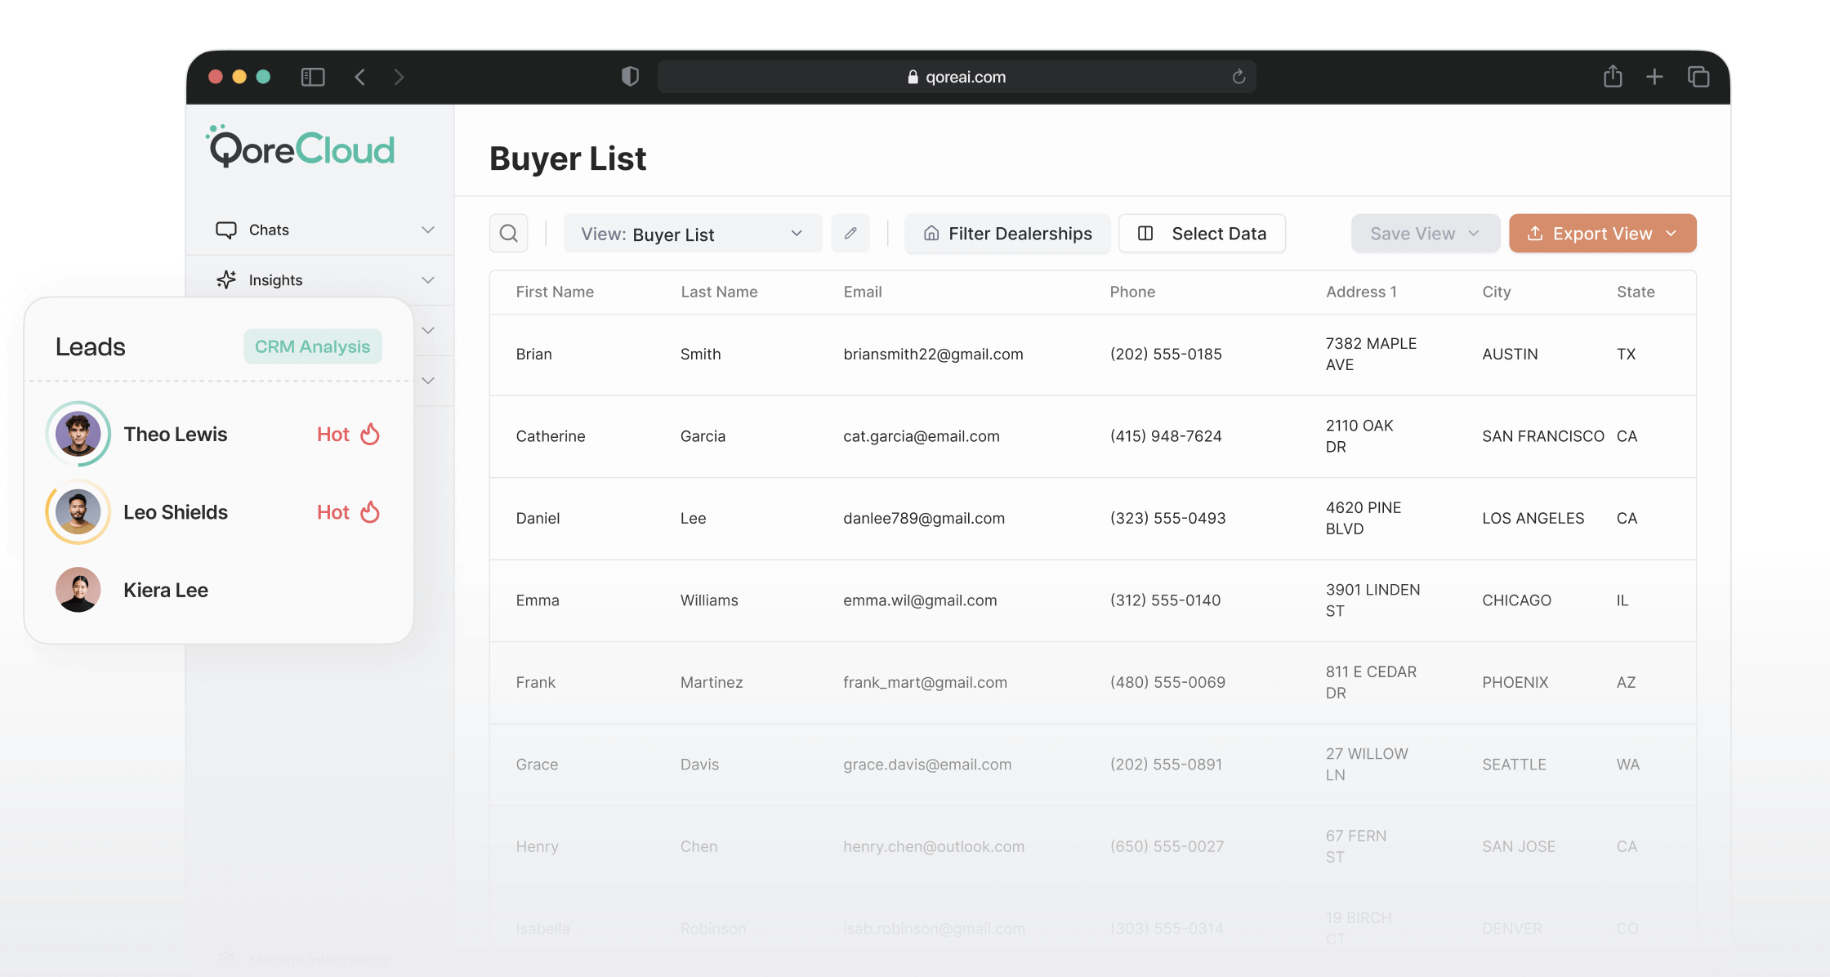The width and height of the screenshot is (1830, 977).
Task: Toggle the browser sidebar icon
Action: pos(313,77)
